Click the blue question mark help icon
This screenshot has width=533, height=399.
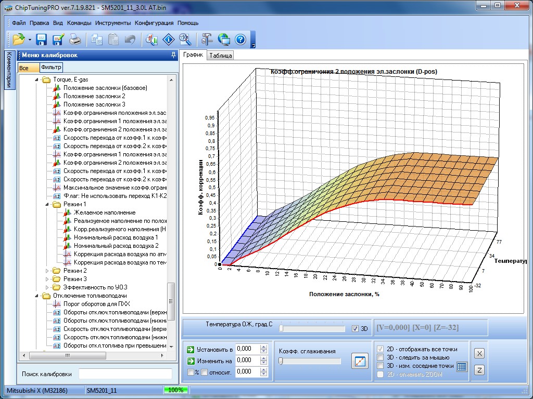click(240, 39)
